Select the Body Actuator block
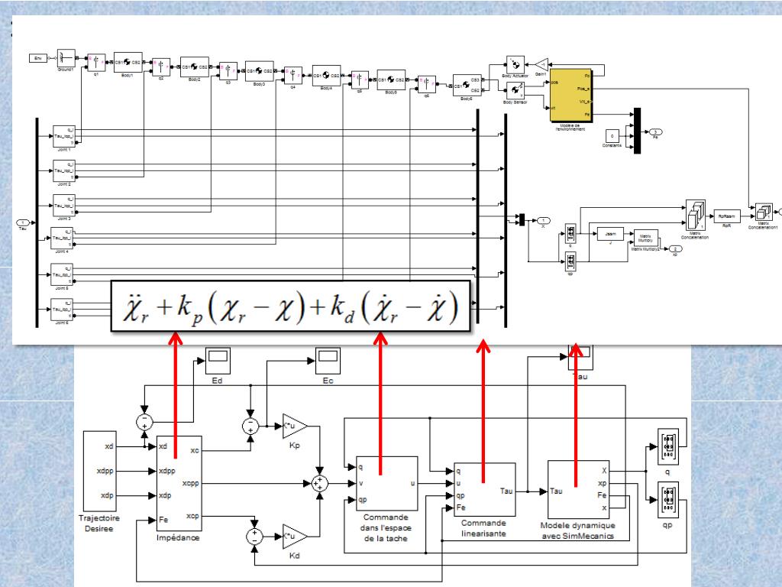Screen dimensions: 782x587 click(515, 65)
